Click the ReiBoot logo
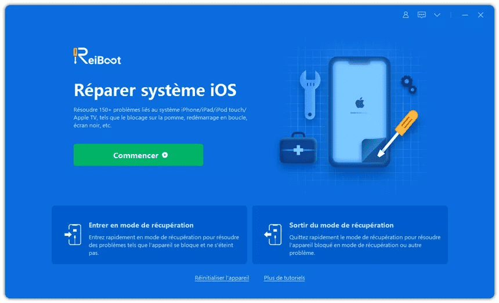 [97, 56]
